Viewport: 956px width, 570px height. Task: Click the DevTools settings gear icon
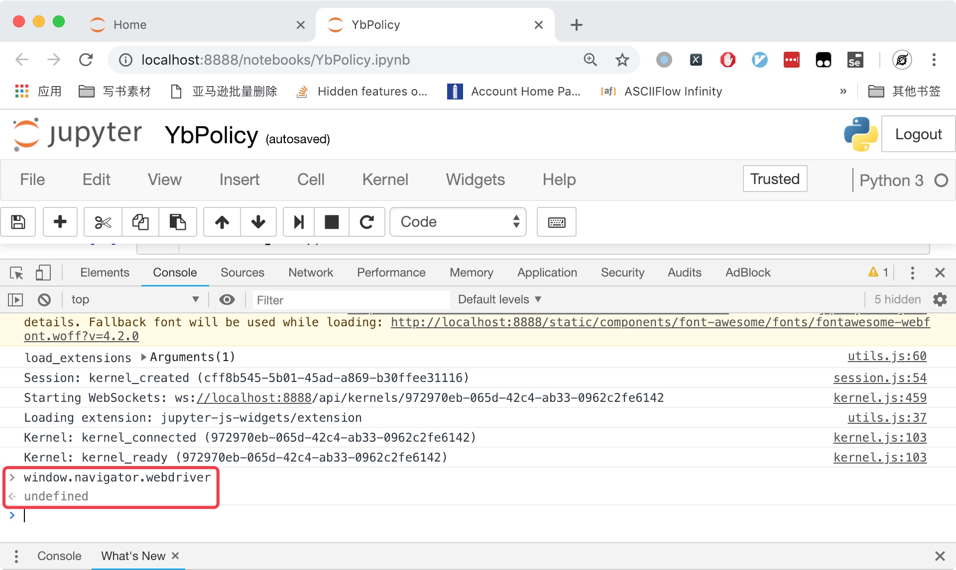pyautogui.click(x=943, y=298)
